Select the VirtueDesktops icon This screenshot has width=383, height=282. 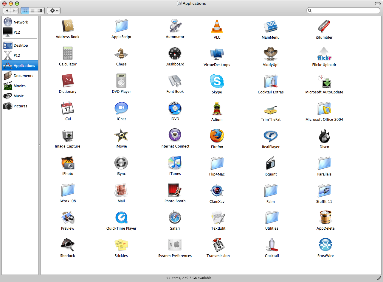(217, 54)
